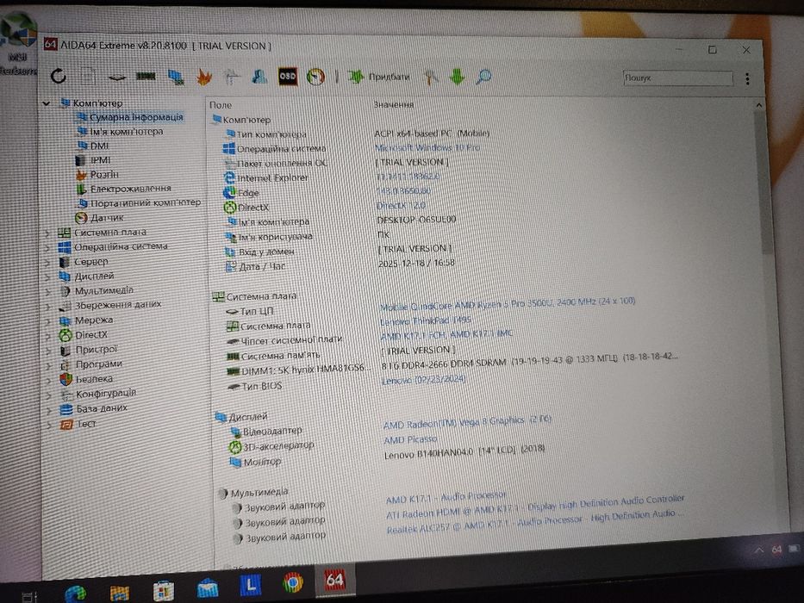Screen dimensions: 804x603
Task: Open Google Chrome from the taskbar
Action: [x=293, y=583]
